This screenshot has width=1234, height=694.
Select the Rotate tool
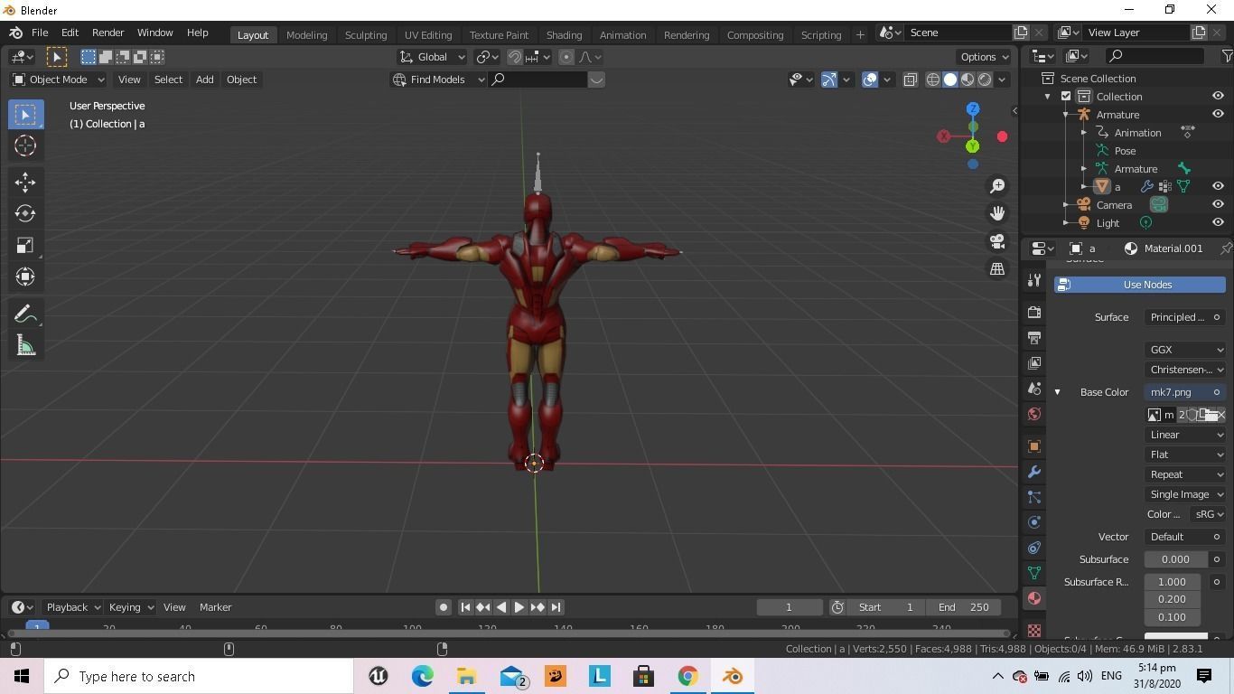pyautogui.click(x=25, y=213)
